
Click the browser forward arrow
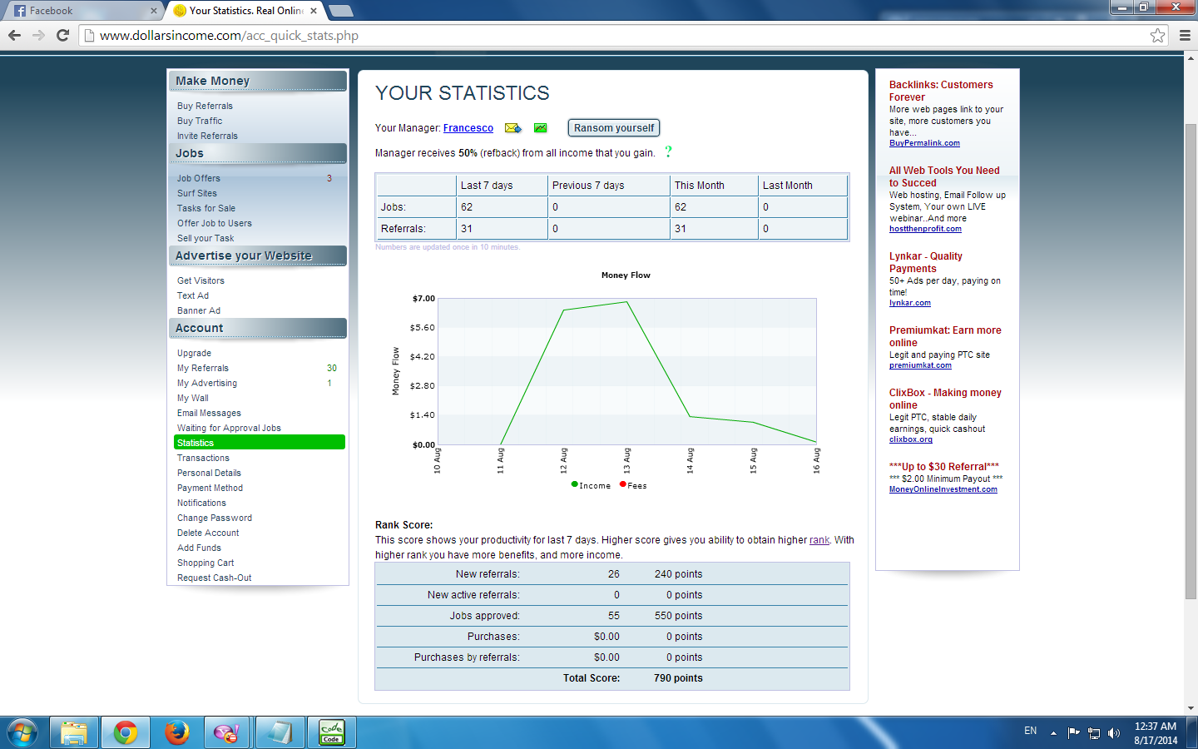[x=38, y=35]
